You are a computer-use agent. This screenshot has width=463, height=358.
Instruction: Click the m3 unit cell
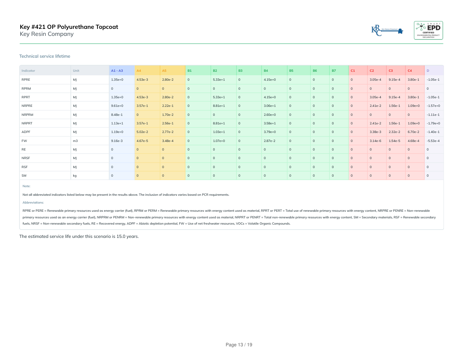click(x=75, y=141)
